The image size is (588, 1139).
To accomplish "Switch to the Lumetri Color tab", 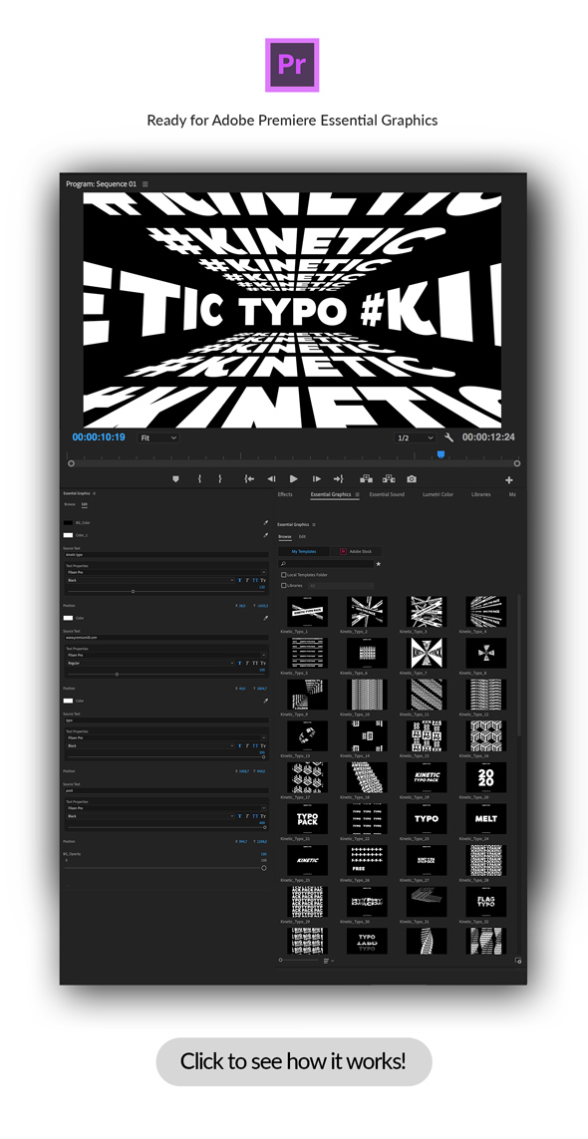I will pyautogui.click(x=438, y=494).
